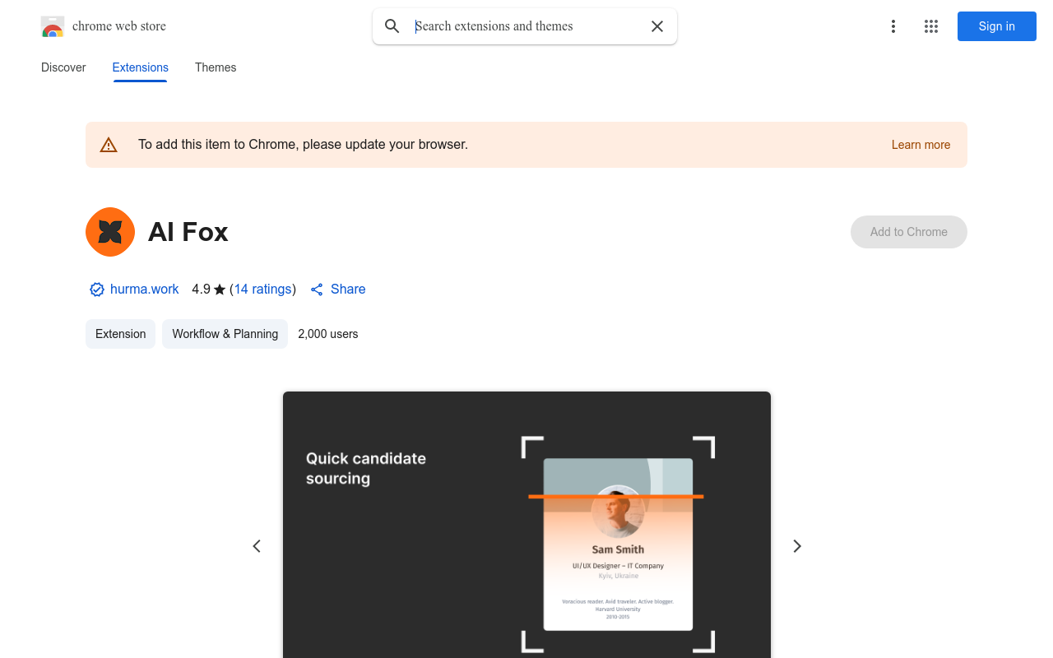Select the Extensions tab
The width and height of the screenshot is (1053, 658).
click(141, 67)
